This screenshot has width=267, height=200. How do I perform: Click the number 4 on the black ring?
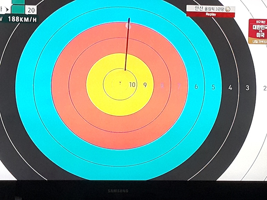click(x=230, y=88)
